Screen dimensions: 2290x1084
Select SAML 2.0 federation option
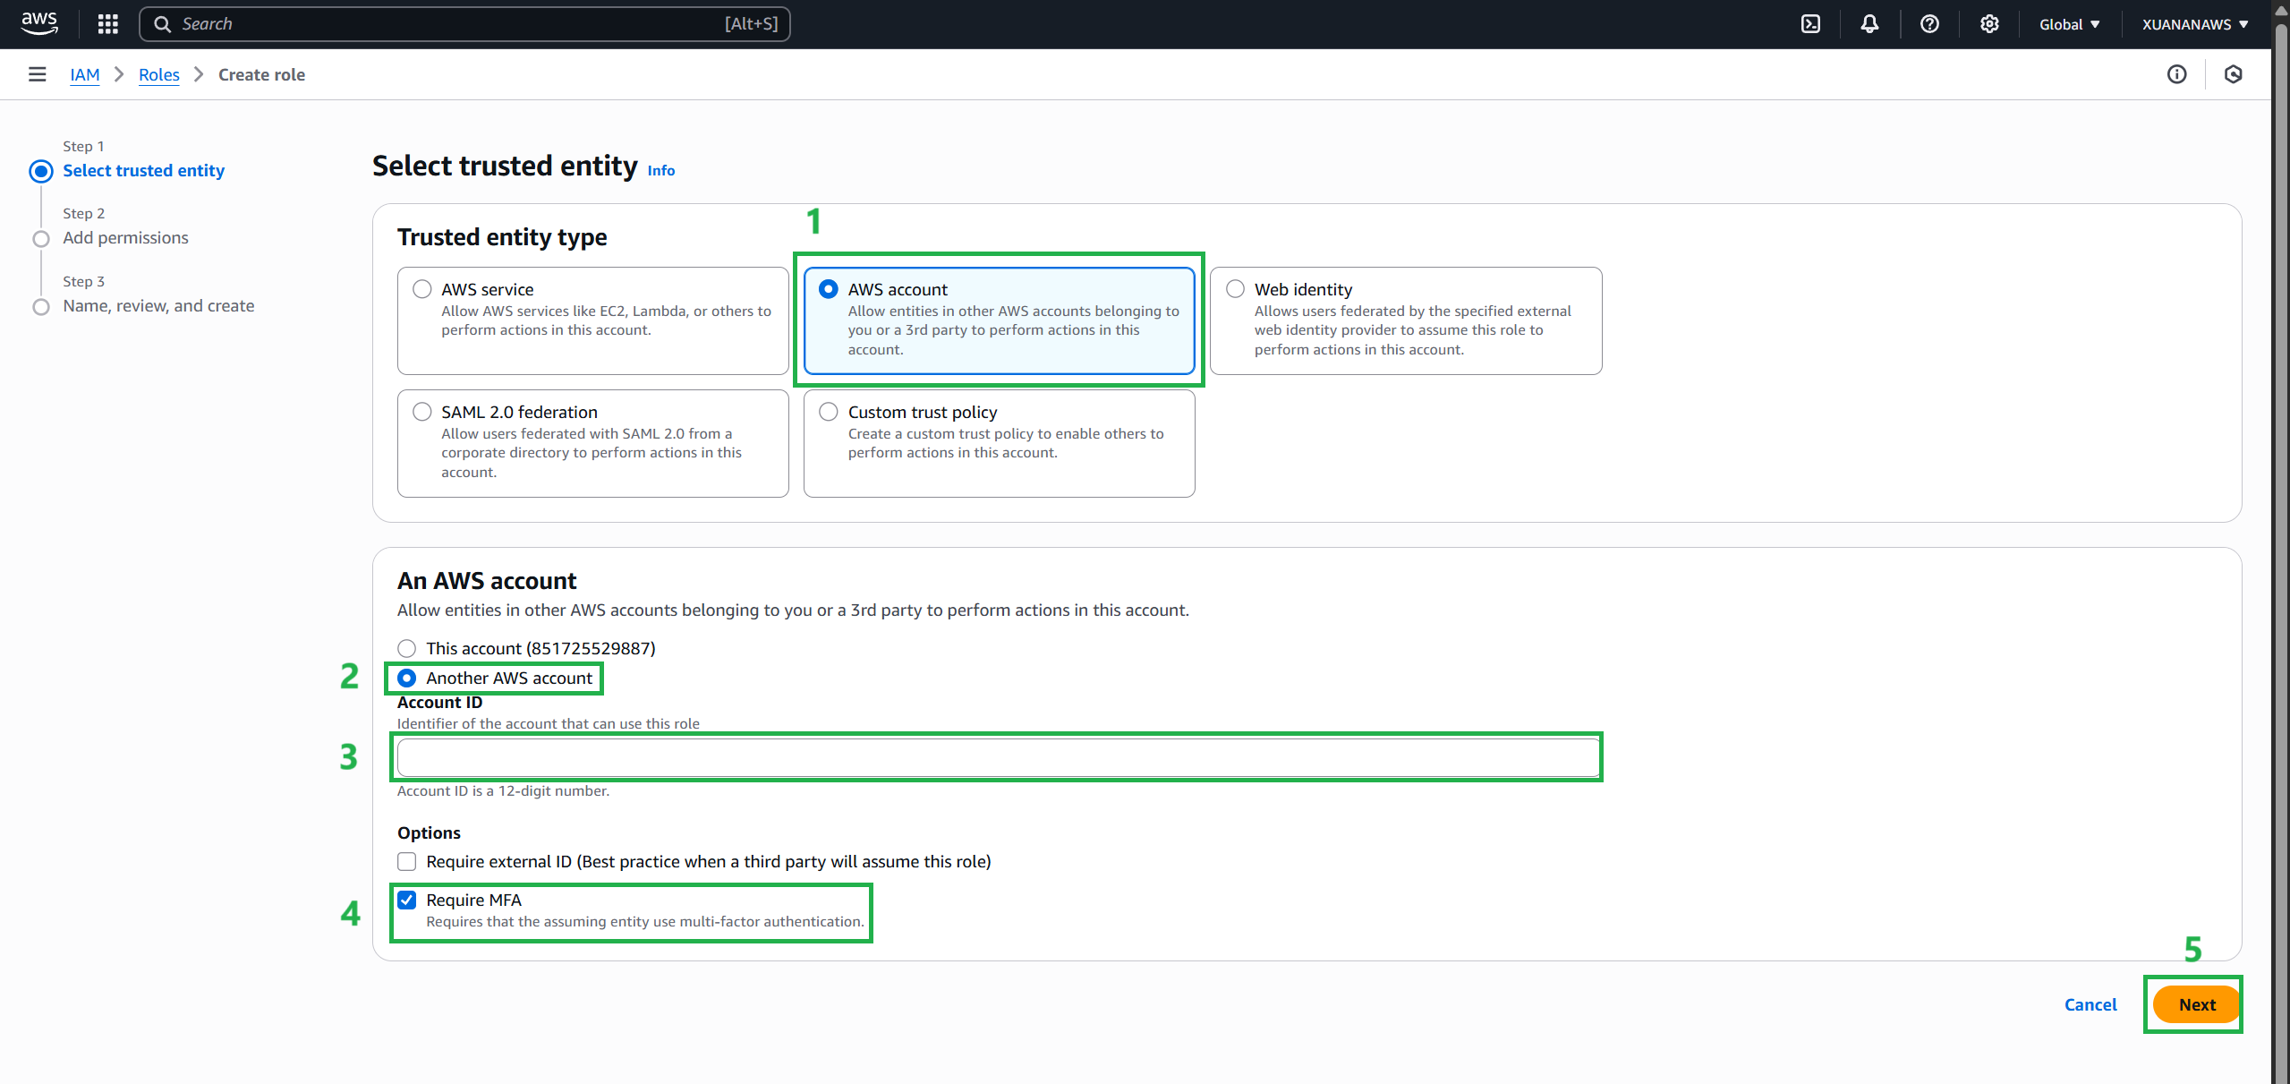(421, 411)
